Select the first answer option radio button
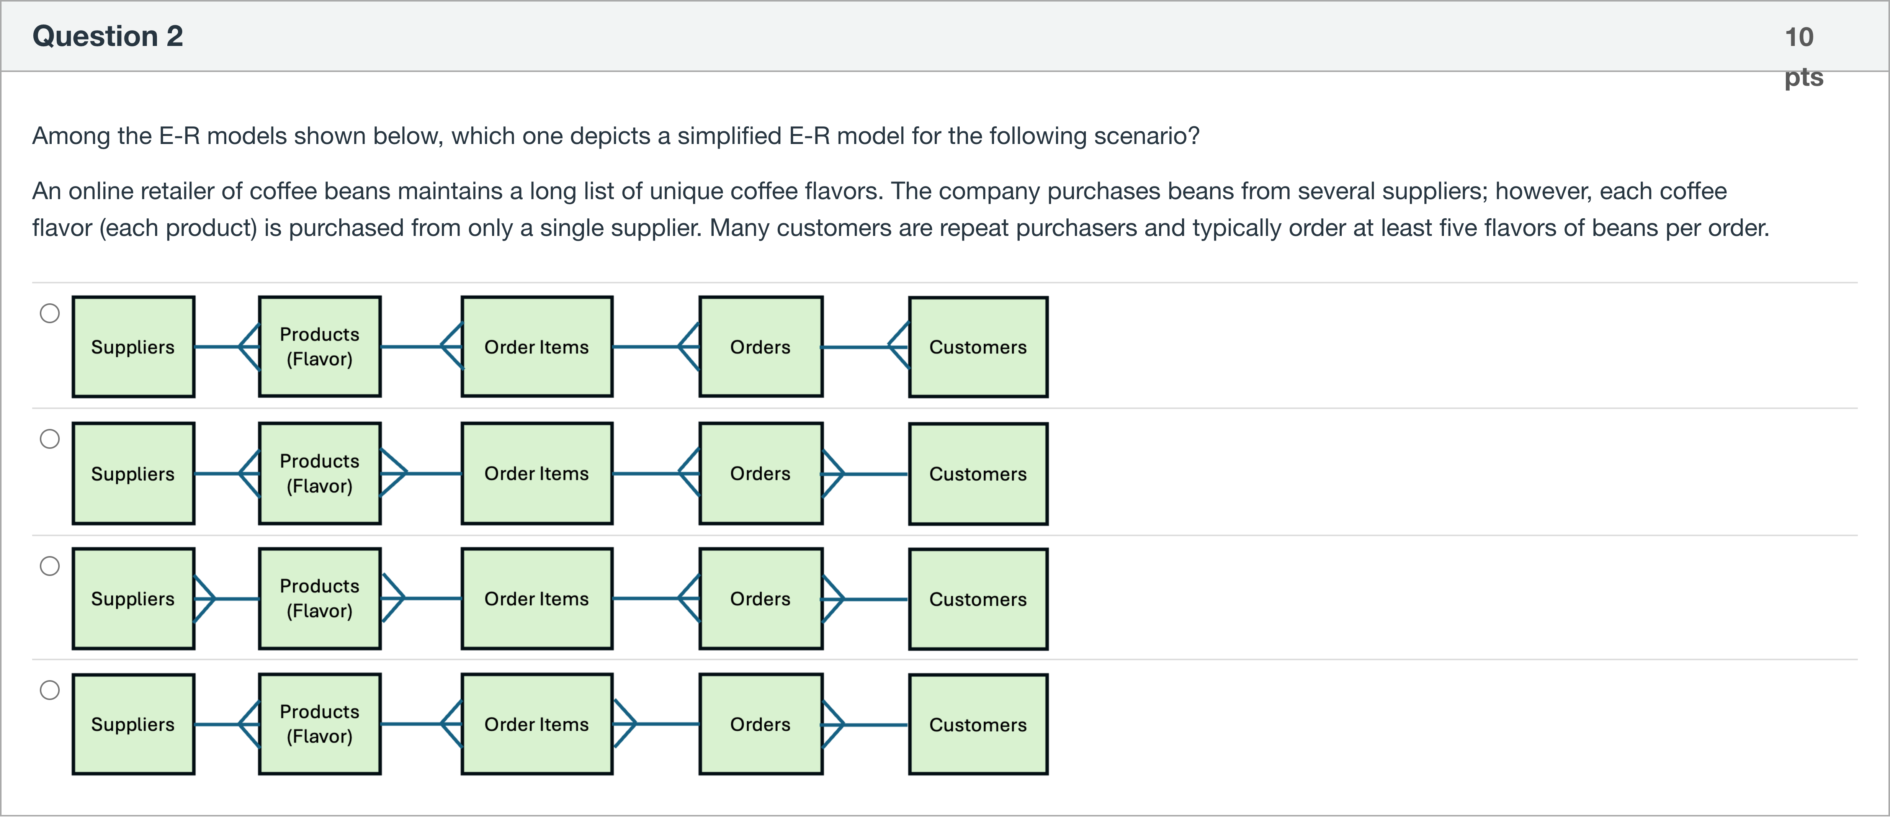The height and width of the screenshot is (818, 1890). coord(50,314)
